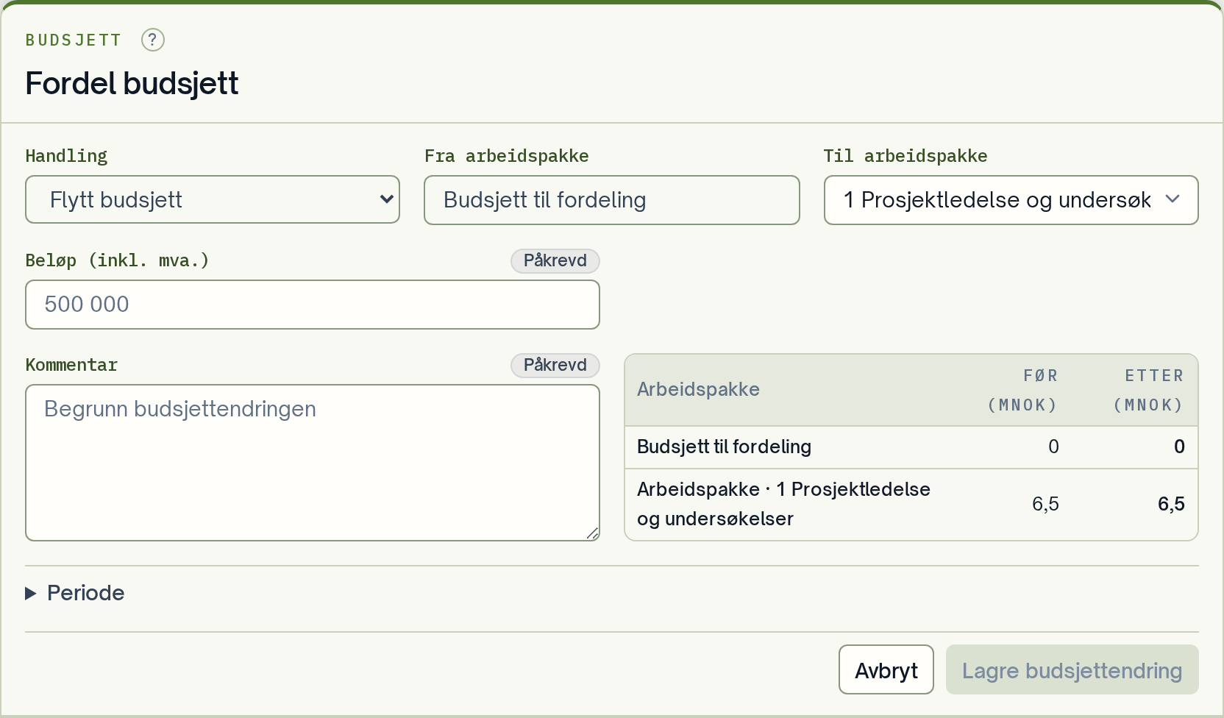Click the Påkrevd badge above Beløp
Image resolution: width=1224 pixels, height=718 pixels.
(555, 260)
